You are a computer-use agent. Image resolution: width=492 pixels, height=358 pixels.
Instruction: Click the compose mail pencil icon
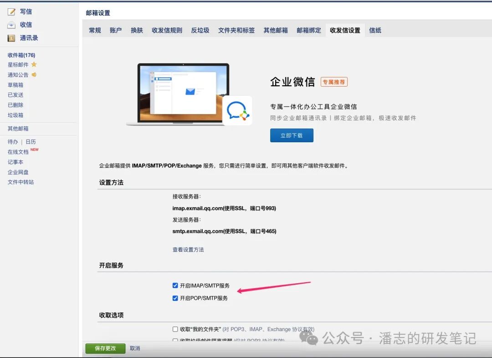[11, 12]
